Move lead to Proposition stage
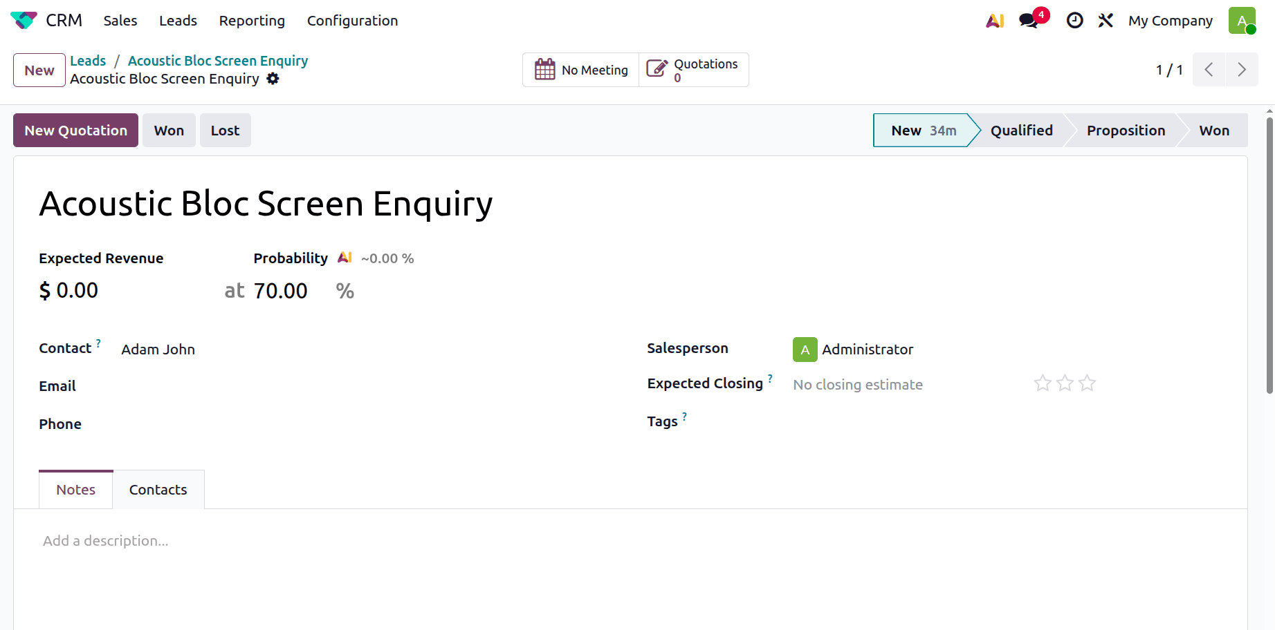Screen dimensions: 1275x630 (x=1126, y=131)
